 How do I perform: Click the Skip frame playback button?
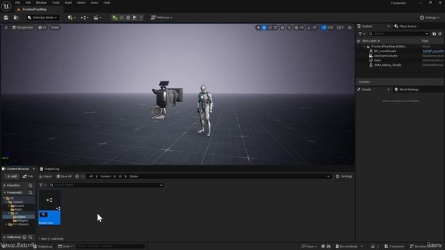coord(122,17)
